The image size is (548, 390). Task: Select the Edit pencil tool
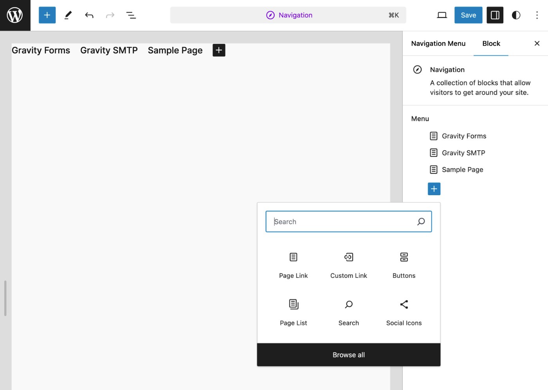pyautogui.click(x=68, y=15)
